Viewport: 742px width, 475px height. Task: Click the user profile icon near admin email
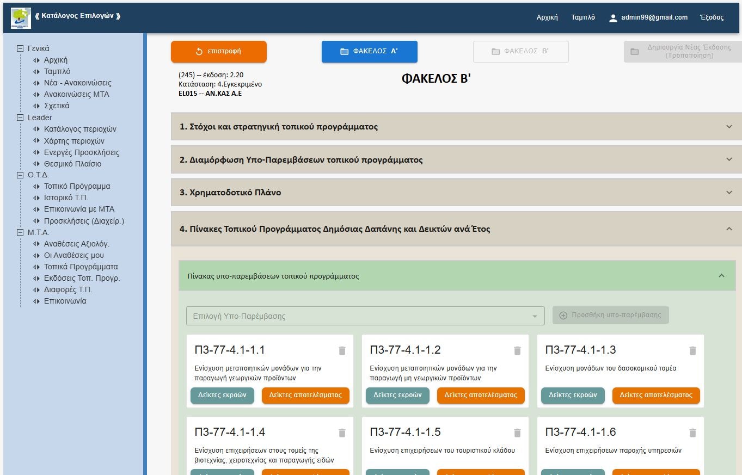(x=613, y=18)
